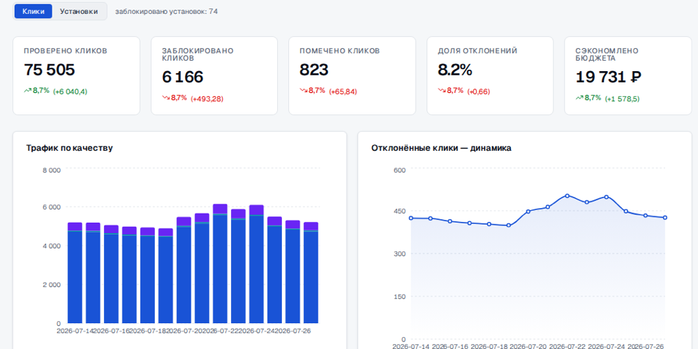This screenshot has height=349, width=698.
Task: Click the upward trend arrow in Сэкономлено бюджета
Action: 579,98
